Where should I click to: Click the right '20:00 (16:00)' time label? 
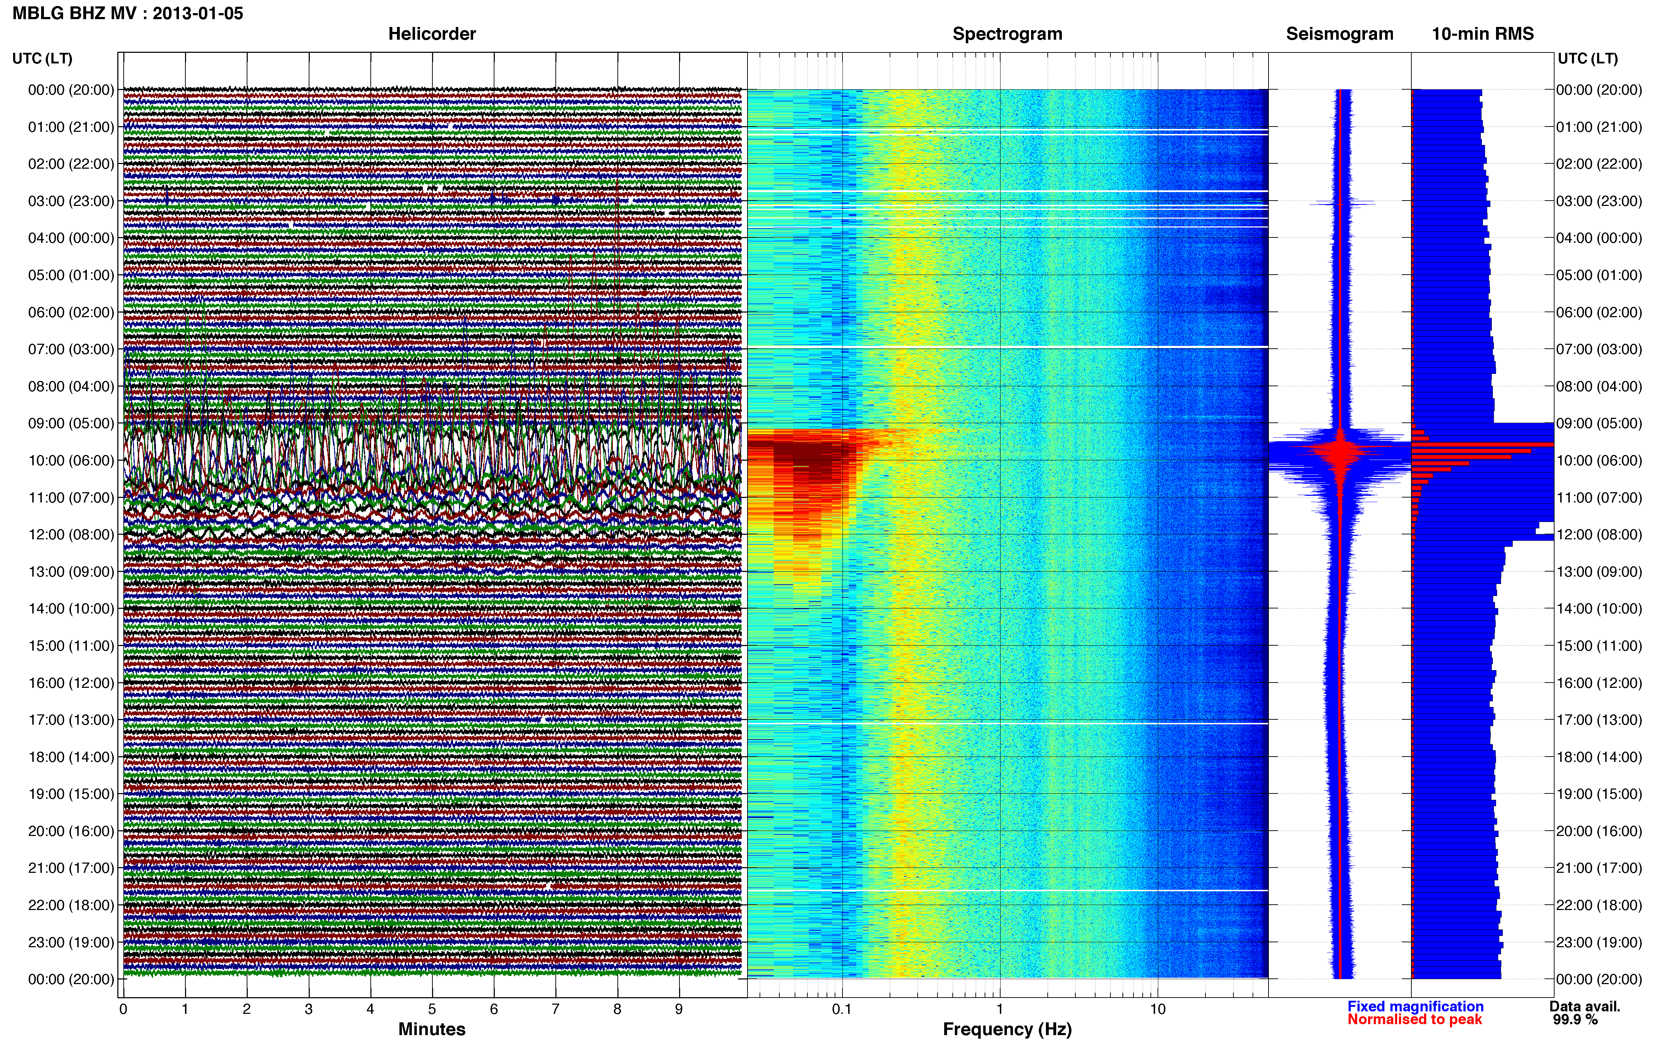[x=1599, y=831]
